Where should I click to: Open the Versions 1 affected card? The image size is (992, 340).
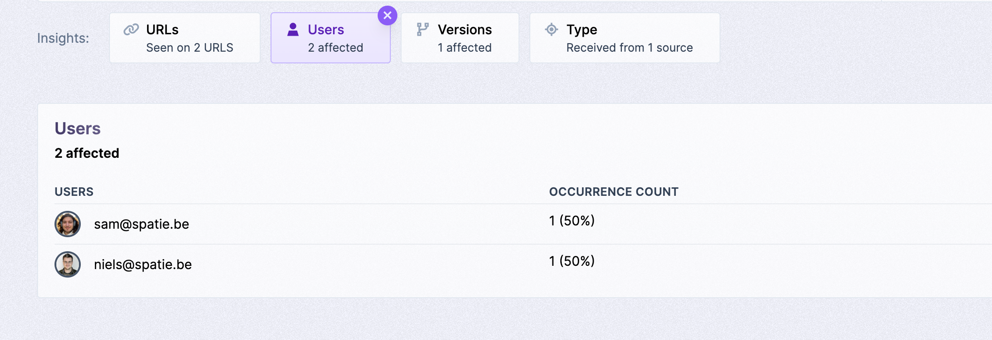tap(460, 38)
